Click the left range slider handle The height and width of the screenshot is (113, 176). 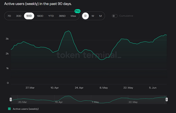click(11, 99)
